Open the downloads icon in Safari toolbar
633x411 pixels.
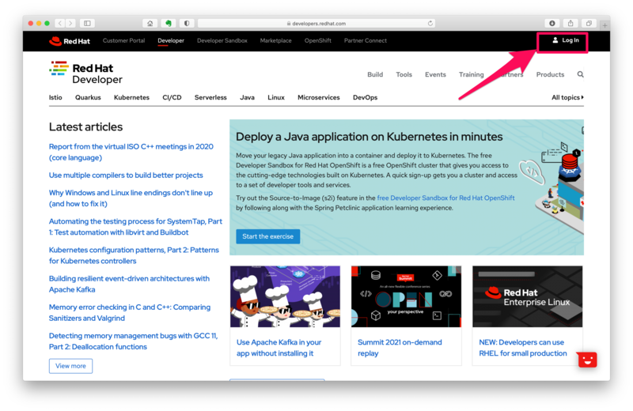[552, 24]
